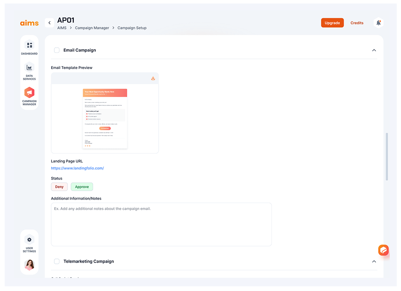Collapse the Telemarketing Campaign section
Image resolution: width=401 pixels, height=291 pixels.
click(x=374, y=262)
